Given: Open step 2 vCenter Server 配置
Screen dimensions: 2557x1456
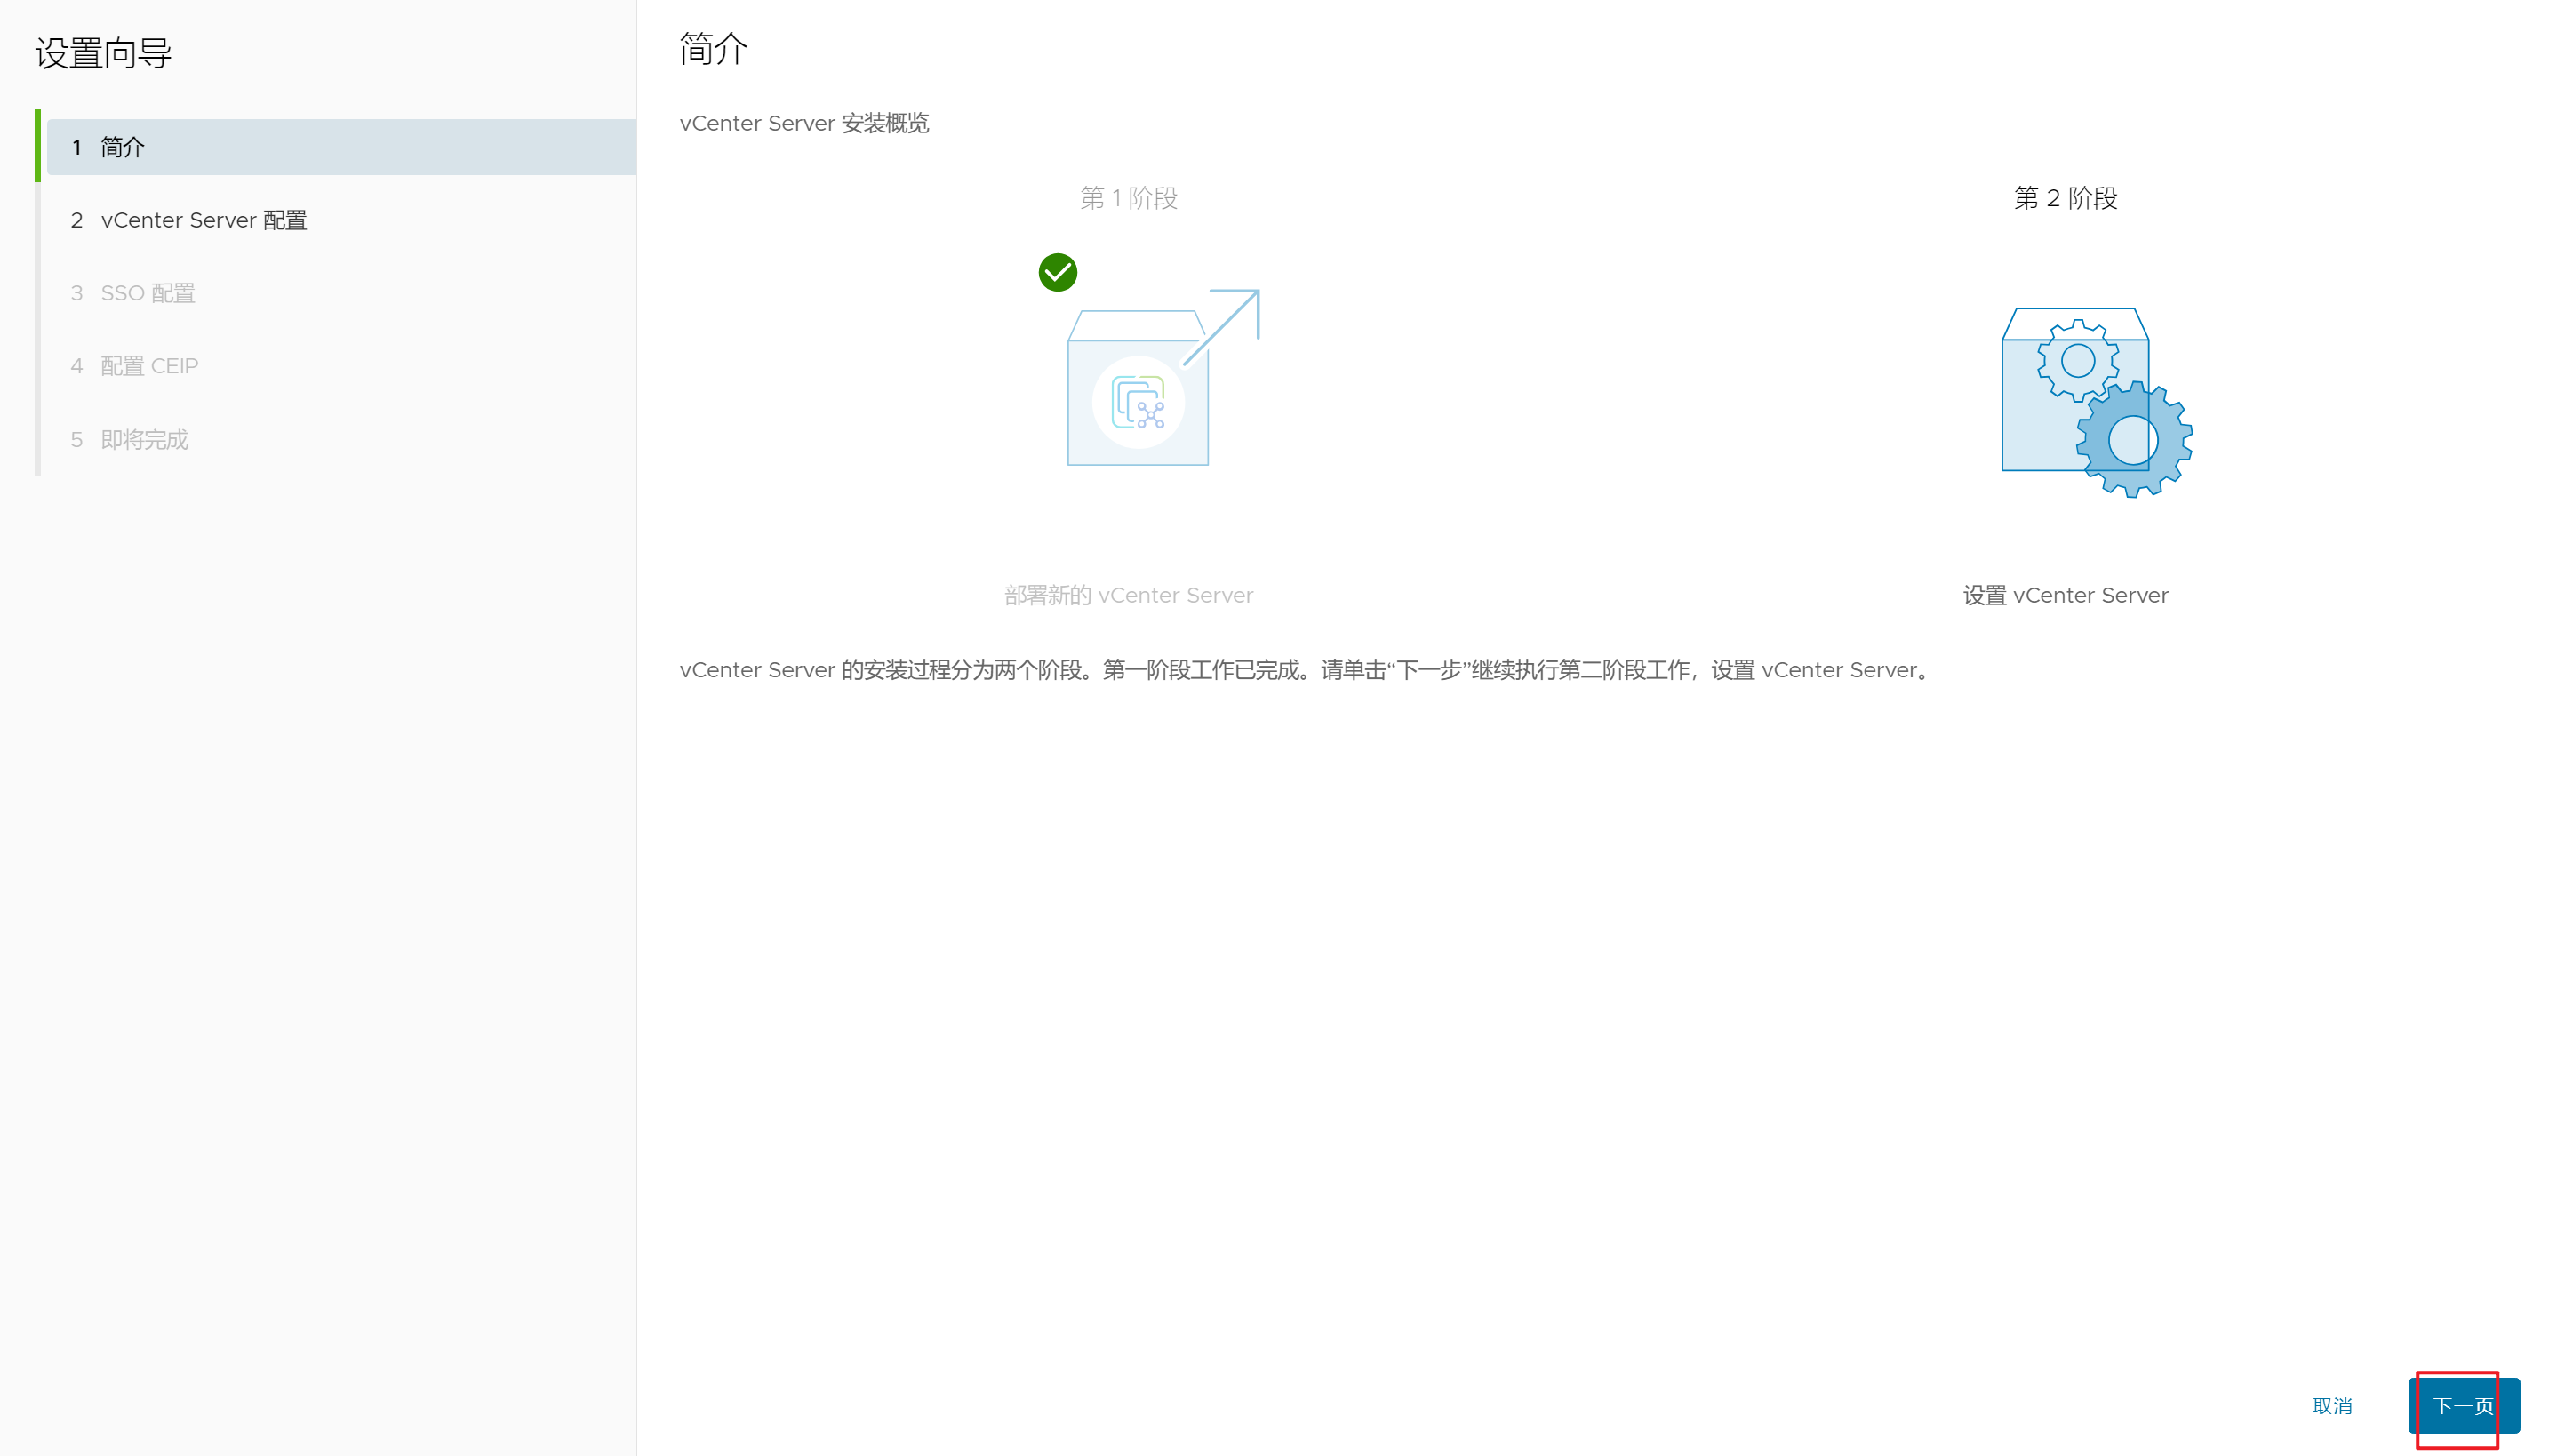Looking at the screenshot, I should tap(203, 220).
